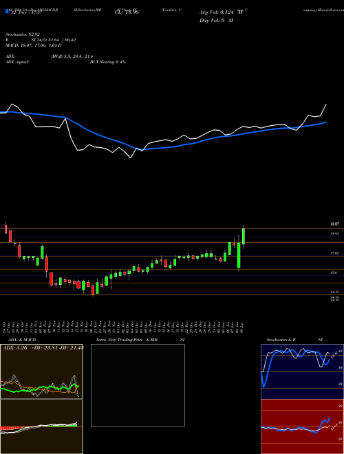The width and height of the screenshot is (344, 454).
Task: Click the 17.02 price axis label
Action: point(335,253)
